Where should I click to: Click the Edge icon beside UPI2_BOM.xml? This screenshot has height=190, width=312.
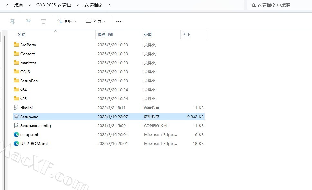16,143
